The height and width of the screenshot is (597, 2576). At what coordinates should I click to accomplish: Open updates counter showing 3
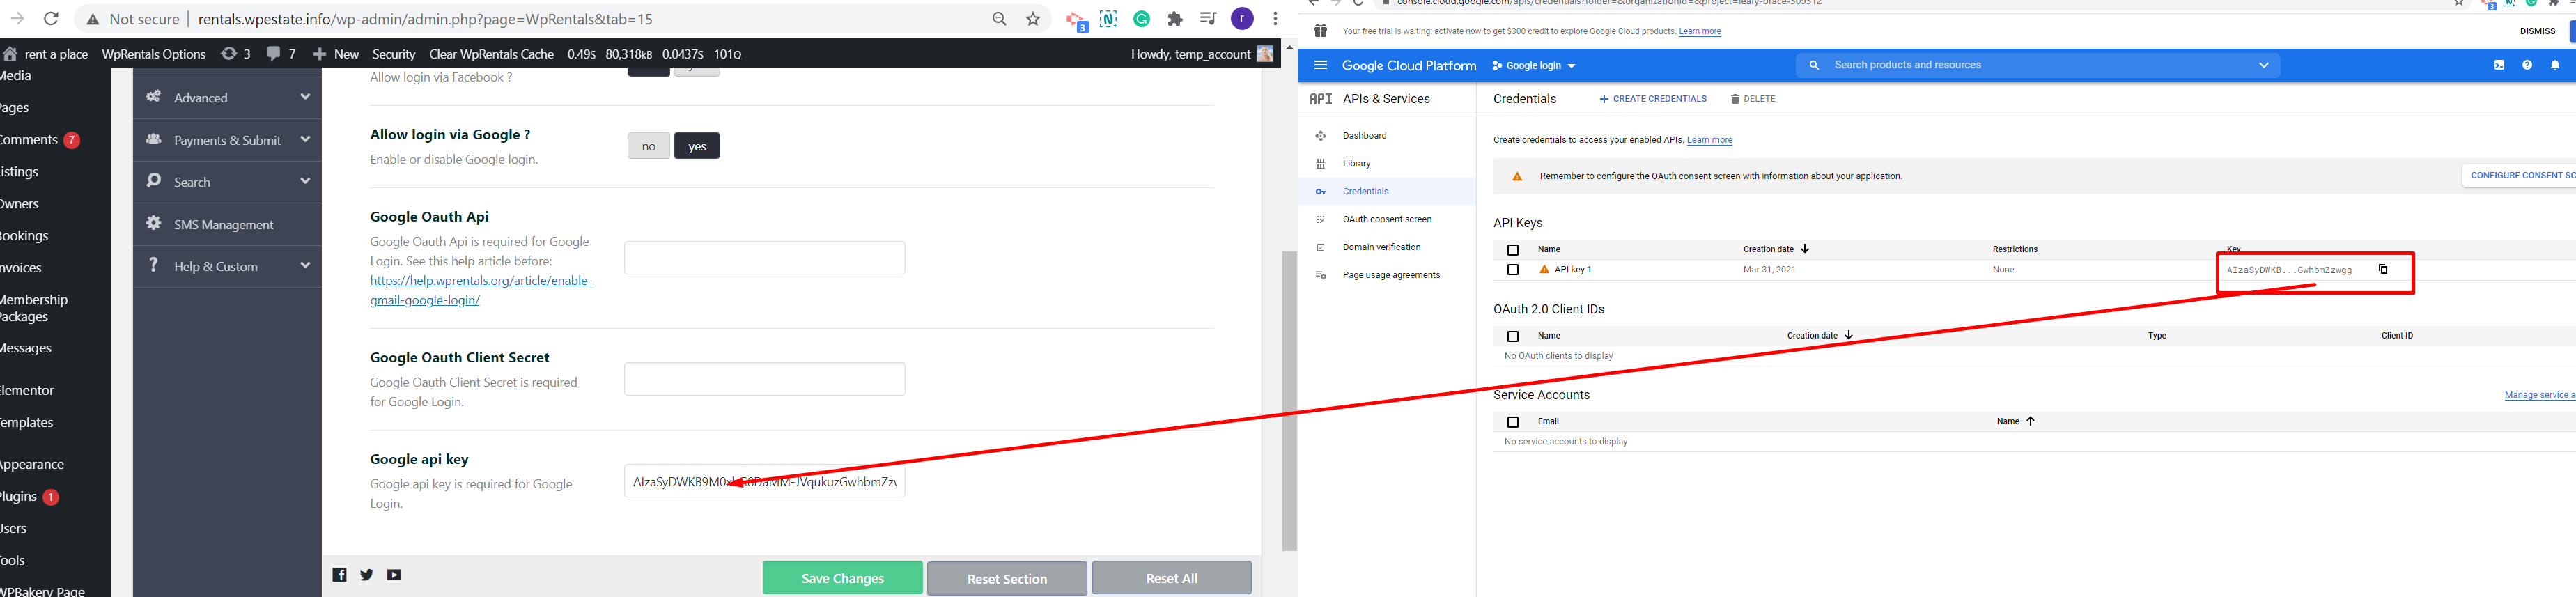[x=235, y=54]
